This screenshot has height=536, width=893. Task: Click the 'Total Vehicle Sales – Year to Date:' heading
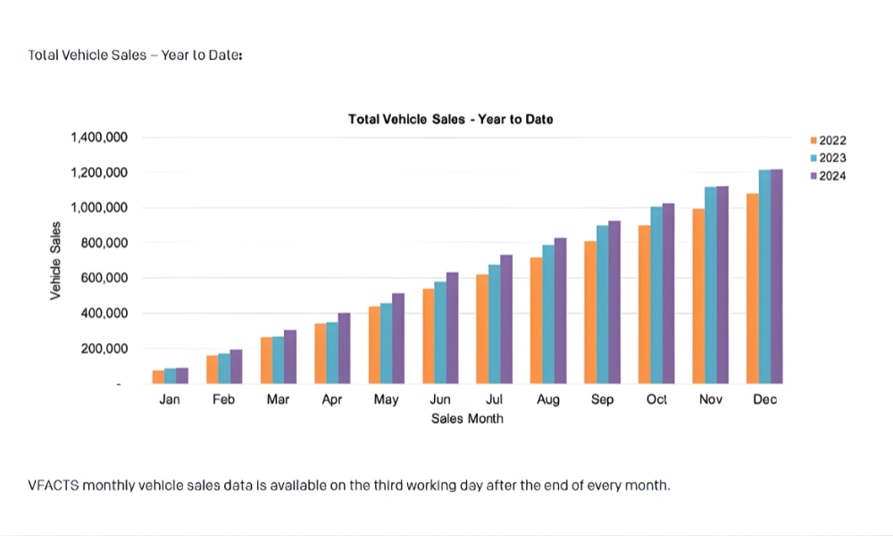click(136, 55)
